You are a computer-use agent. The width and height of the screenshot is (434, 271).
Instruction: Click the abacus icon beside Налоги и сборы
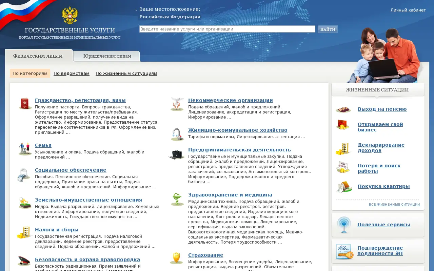click(x=24, y=233)
